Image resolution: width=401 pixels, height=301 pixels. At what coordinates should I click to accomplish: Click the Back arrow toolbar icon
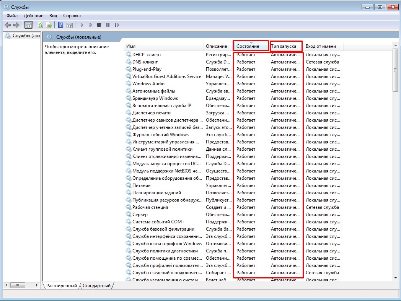point(8,25)
